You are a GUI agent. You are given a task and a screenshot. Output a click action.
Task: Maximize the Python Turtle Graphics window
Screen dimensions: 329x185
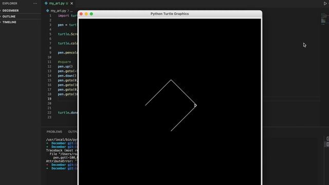[92, 14]
